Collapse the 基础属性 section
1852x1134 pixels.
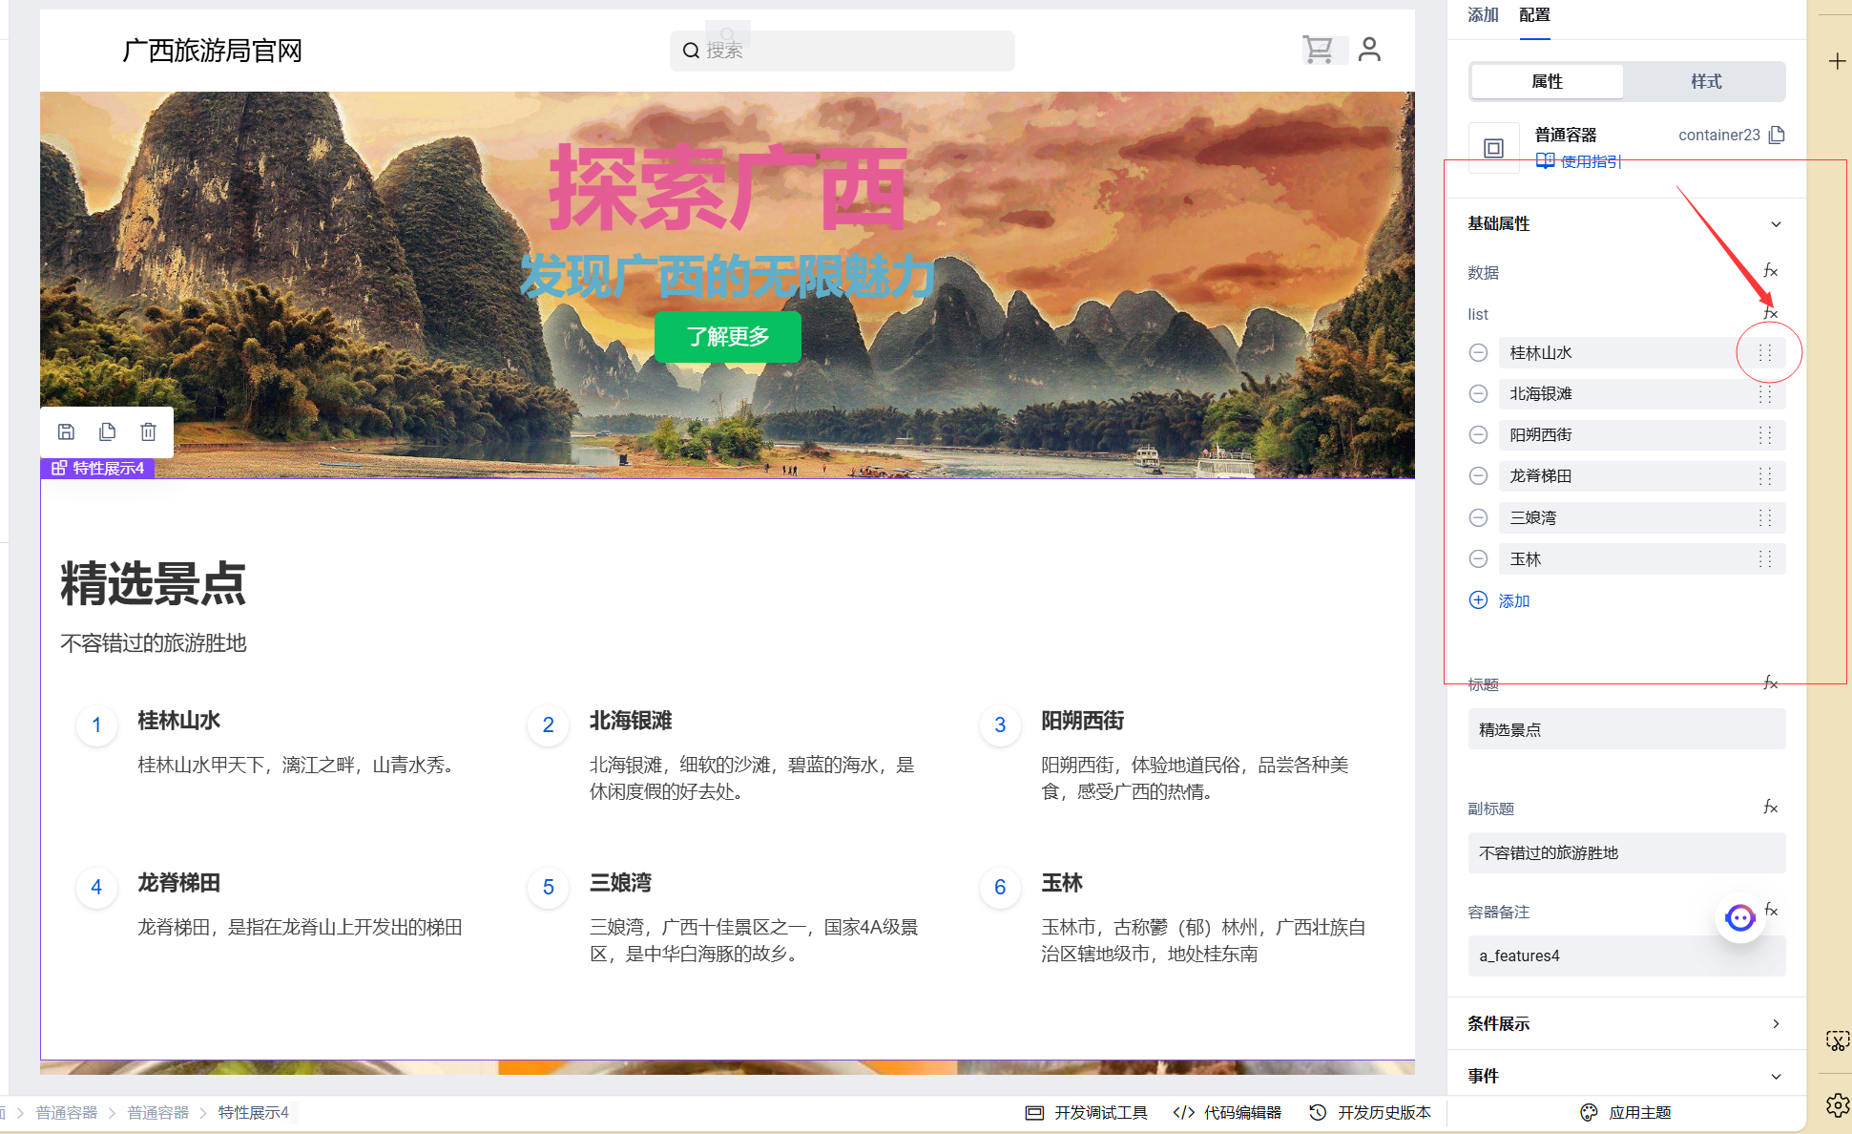pyautogui.click(x=1776, y=224)
